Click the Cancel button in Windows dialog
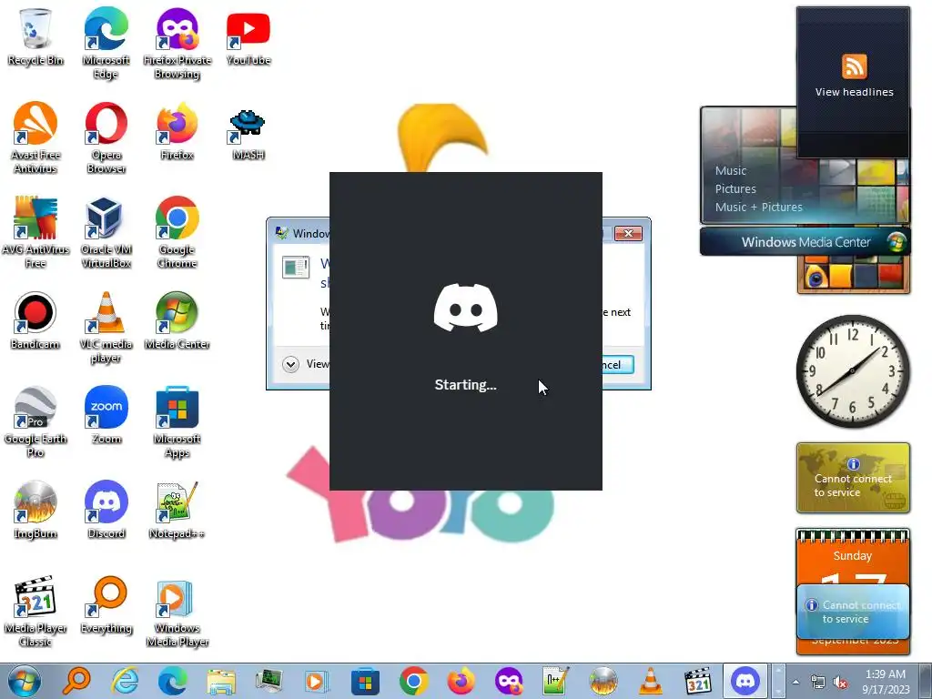 618,364
